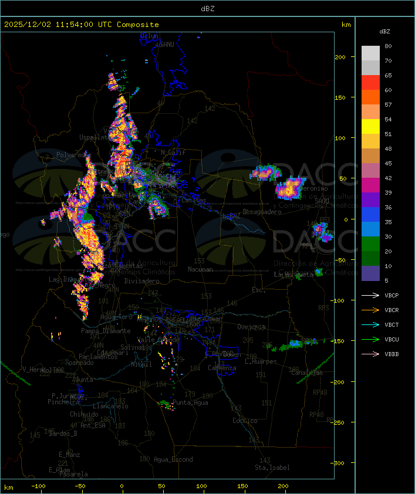415x494 pixels.
Task: Click the Parlamentos place label
Action: [98, 357]
